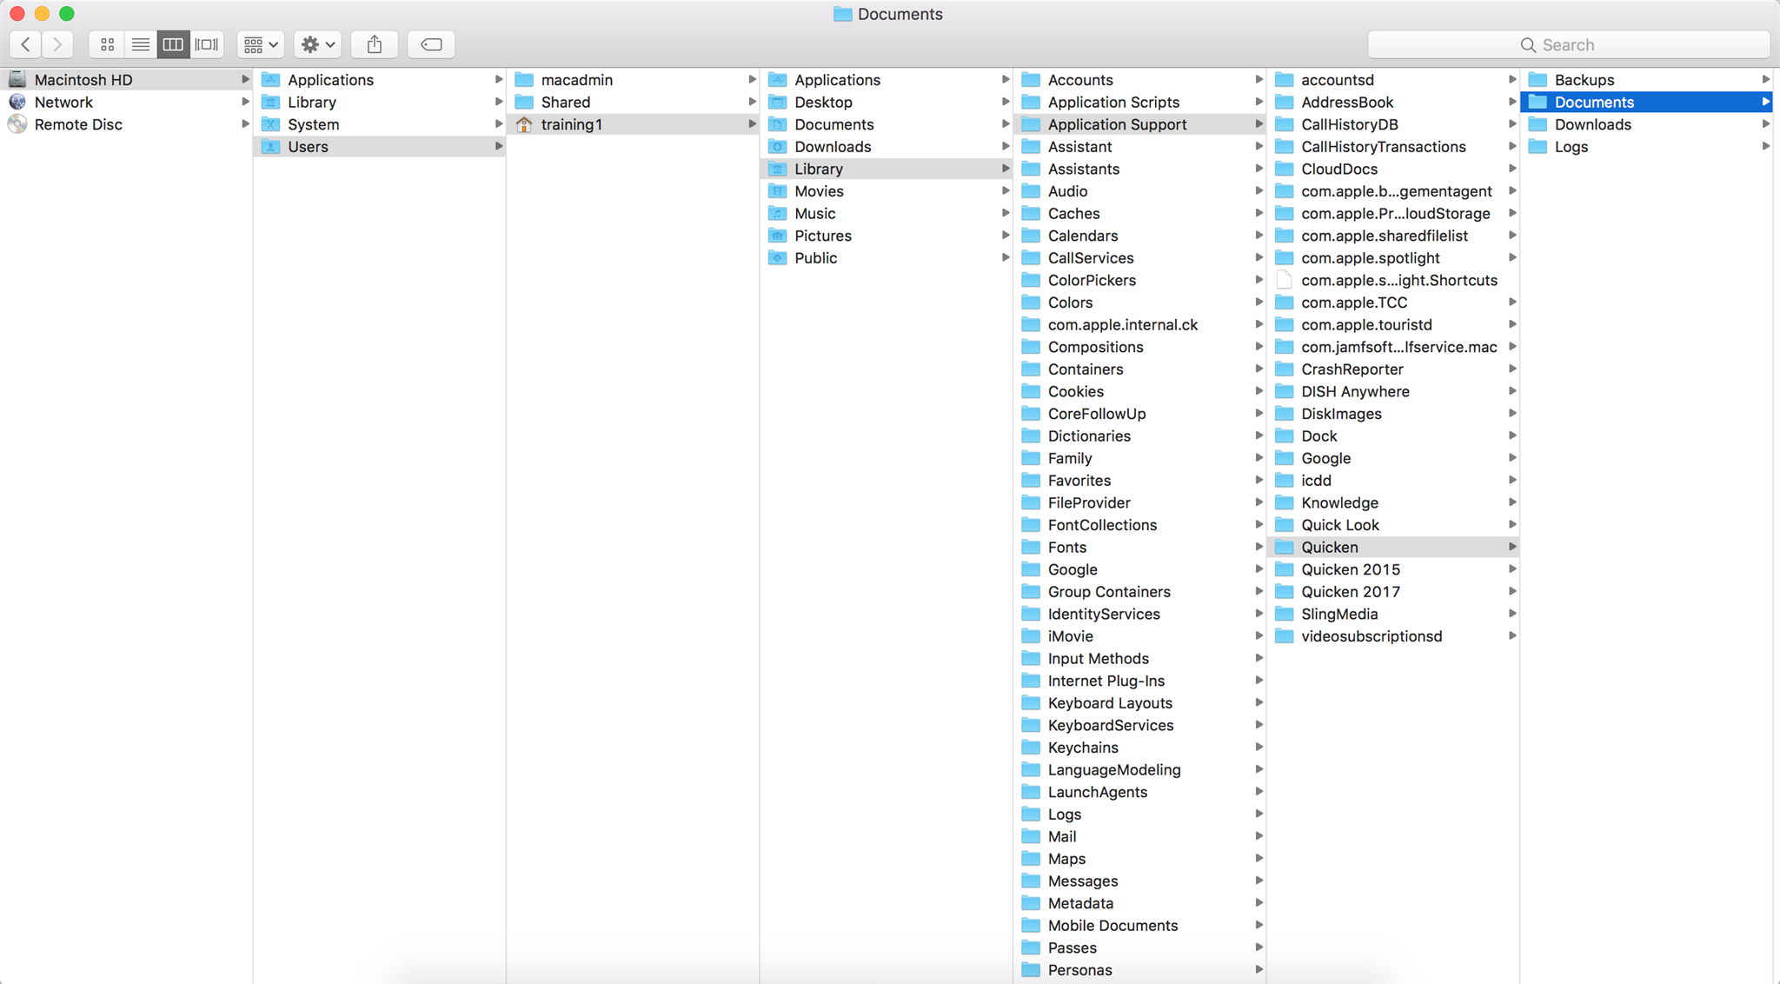Click the training1 home folder icon
Viewport: 1780px width, 984px height.
[x=524, y=124]
